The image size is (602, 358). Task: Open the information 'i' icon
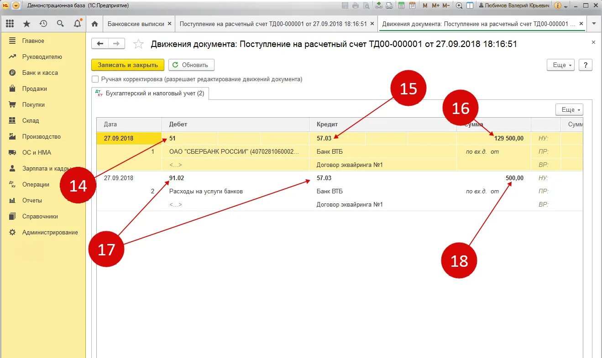point(558,5)
